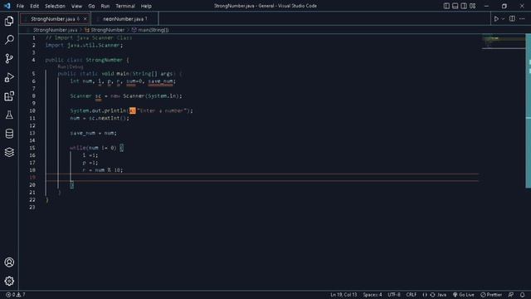Click the VS Code logo icon
Viewport: 531px width, 299px height.
tap(7, 6)
